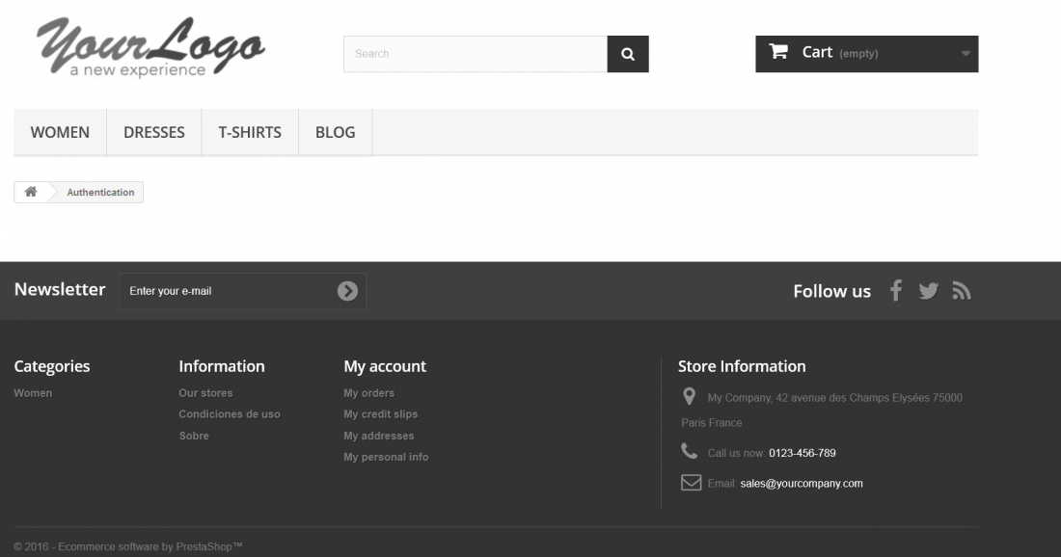
Task: Visit the Facebook follow icon
Action: [x=896, y=291]
